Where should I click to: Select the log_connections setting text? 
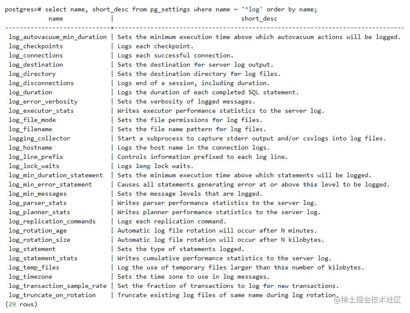click(36, 55)
